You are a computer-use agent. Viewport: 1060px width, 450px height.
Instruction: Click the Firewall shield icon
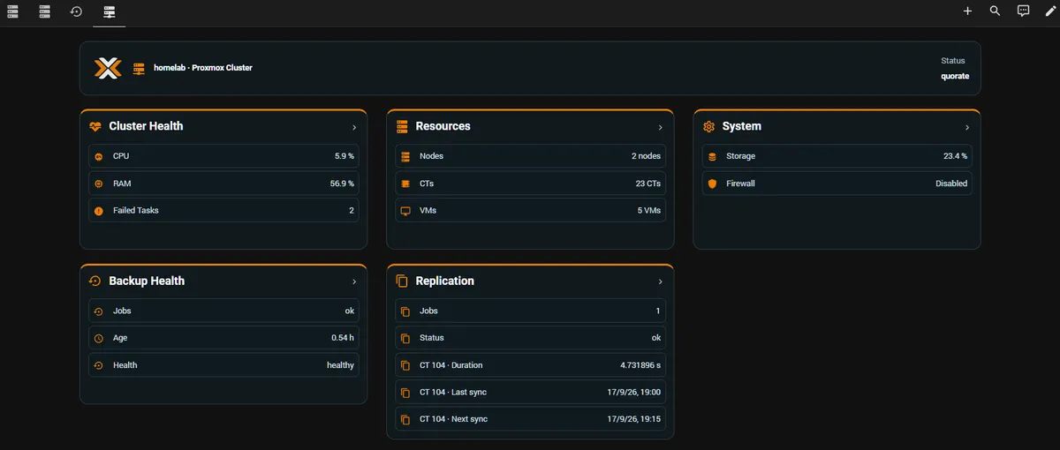[712, 184]
